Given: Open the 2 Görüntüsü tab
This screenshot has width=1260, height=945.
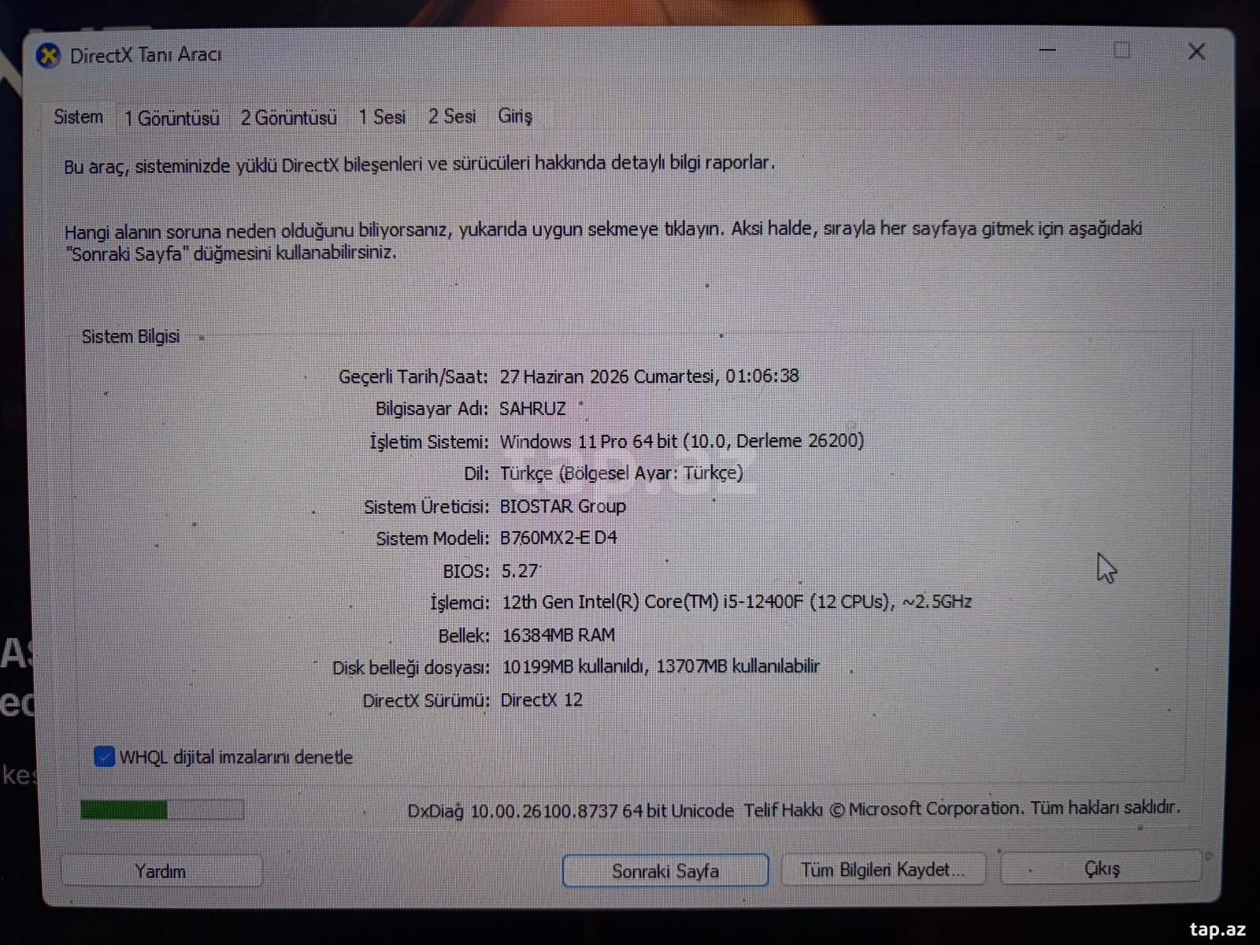Looking at the screenshot, I should [288, 118].
